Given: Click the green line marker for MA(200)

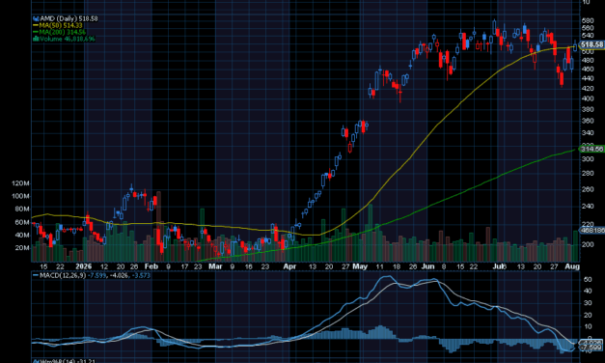Looking at the screenshot, I should (x=36, y=32).
